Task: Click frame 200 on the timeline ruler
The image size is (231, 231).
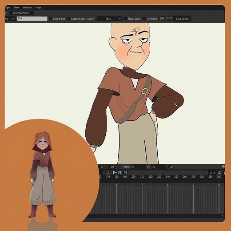Action: click(133, 177)
